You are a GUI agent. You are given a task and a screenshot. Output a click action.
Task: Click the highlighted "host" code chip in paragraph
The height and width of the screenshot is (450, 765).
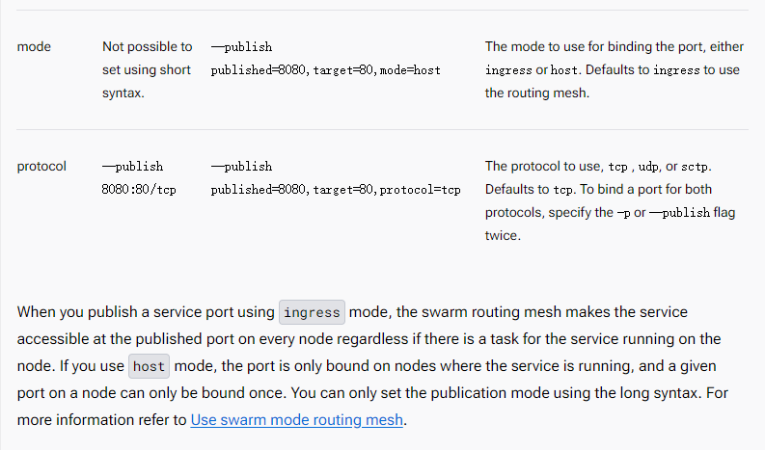point(149,367)
